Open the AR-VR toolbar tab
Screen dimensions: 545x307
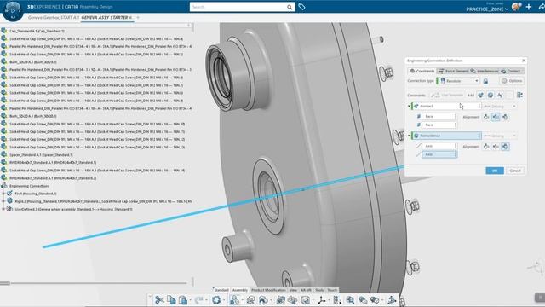[306, 290]
